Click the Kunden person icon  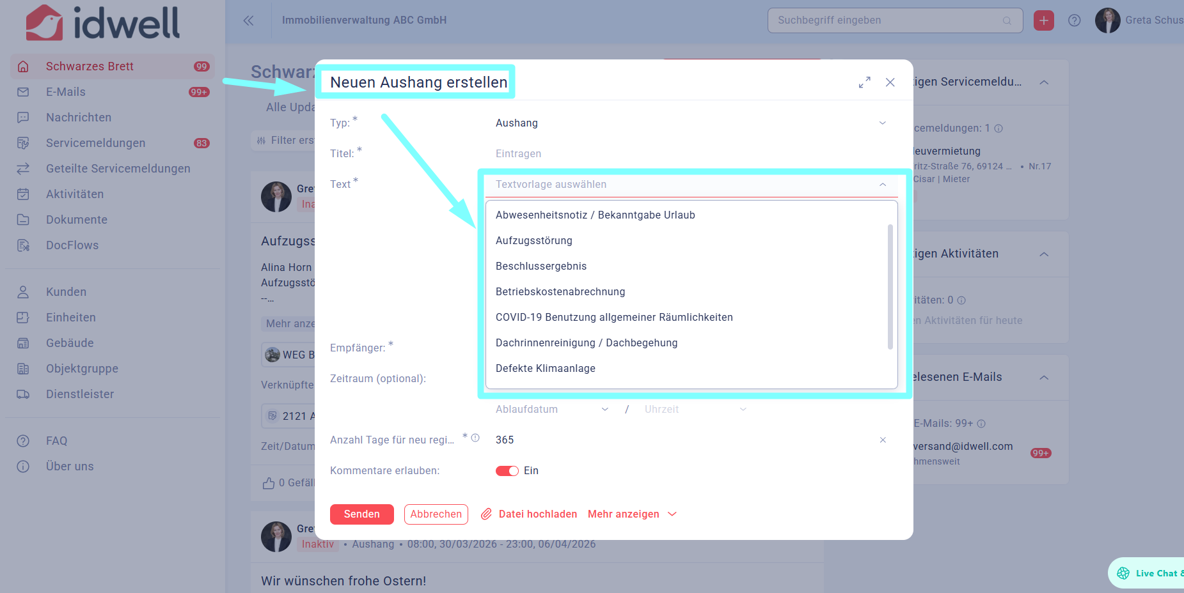tap(23, 292)
